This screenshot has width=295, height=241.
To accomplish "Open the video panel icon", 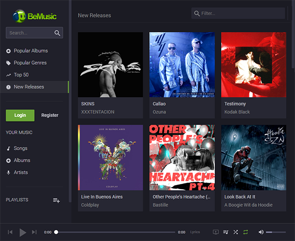I will [216, 232].
